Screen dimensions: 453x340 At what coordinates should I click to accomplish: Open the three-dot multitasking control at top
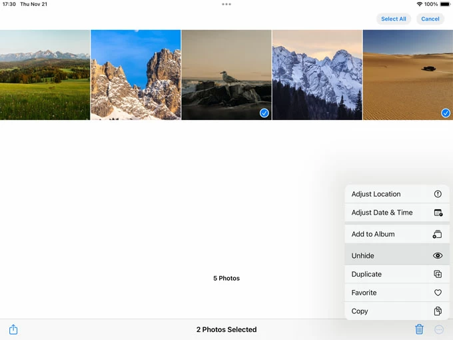(226, 4)
